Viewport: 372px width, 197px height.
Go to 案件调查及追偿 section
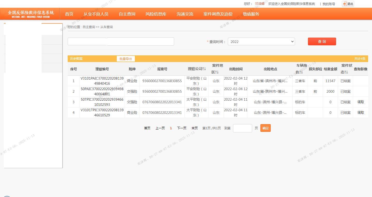click(x=218, y=14)
